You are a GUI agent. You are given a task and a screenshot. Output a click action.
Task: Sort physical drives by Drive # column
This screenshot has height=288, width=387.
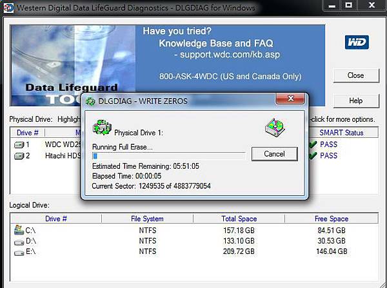click(x=28, y=133)
